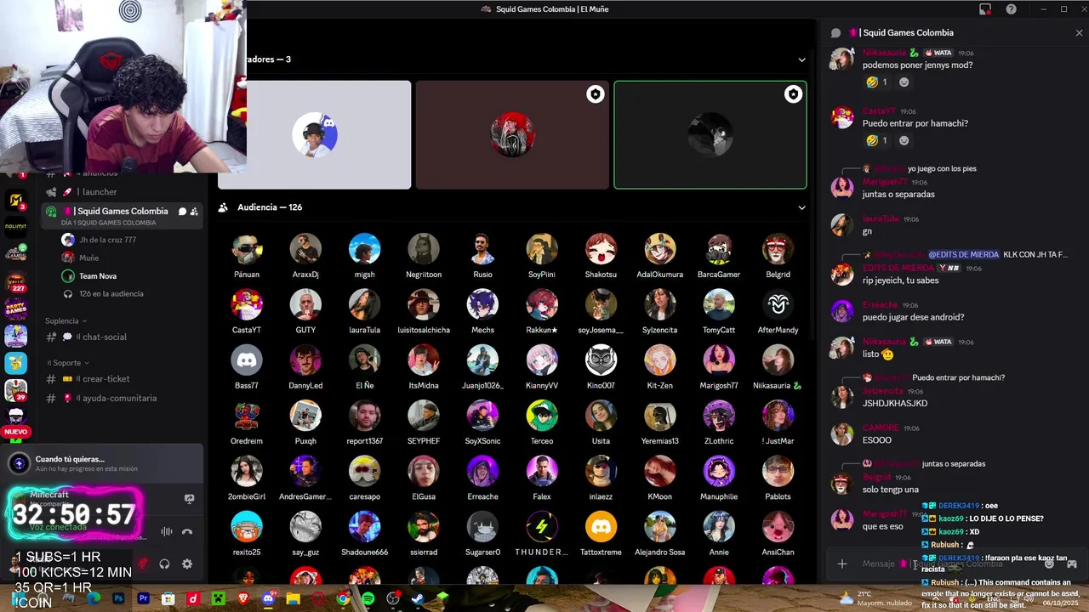Add reaction to 'podemos poner jennys mod?' message

click(904, 82)
